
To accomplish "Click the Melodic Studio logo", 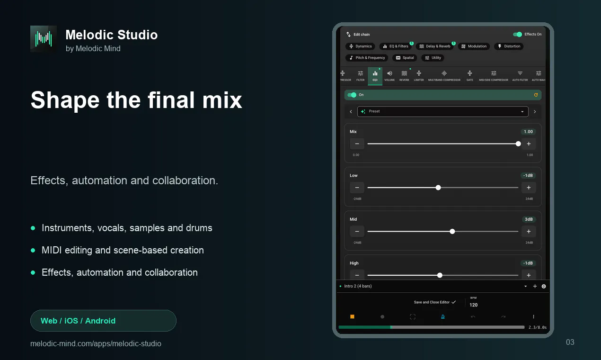I will [44, 39].
